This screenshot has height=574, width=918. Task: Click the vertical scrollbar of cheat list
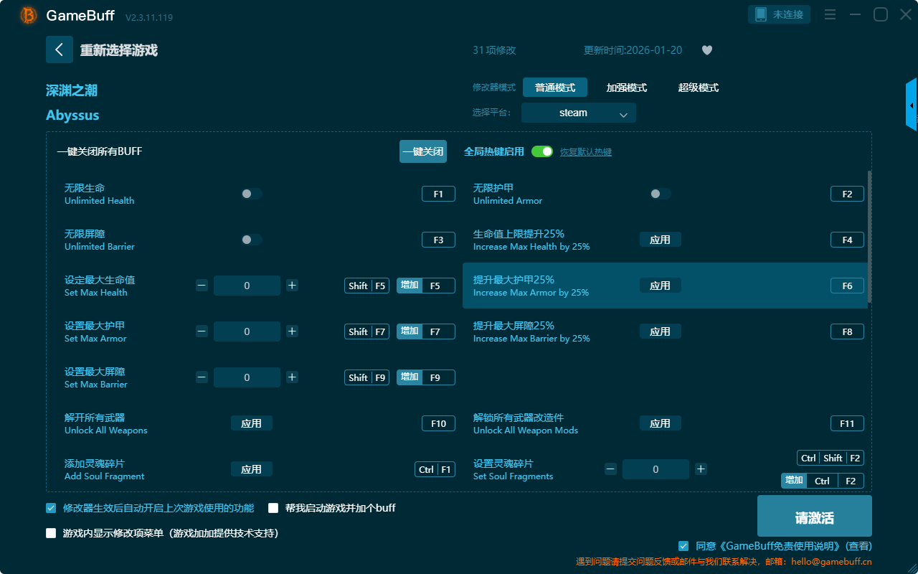[869, 237]
